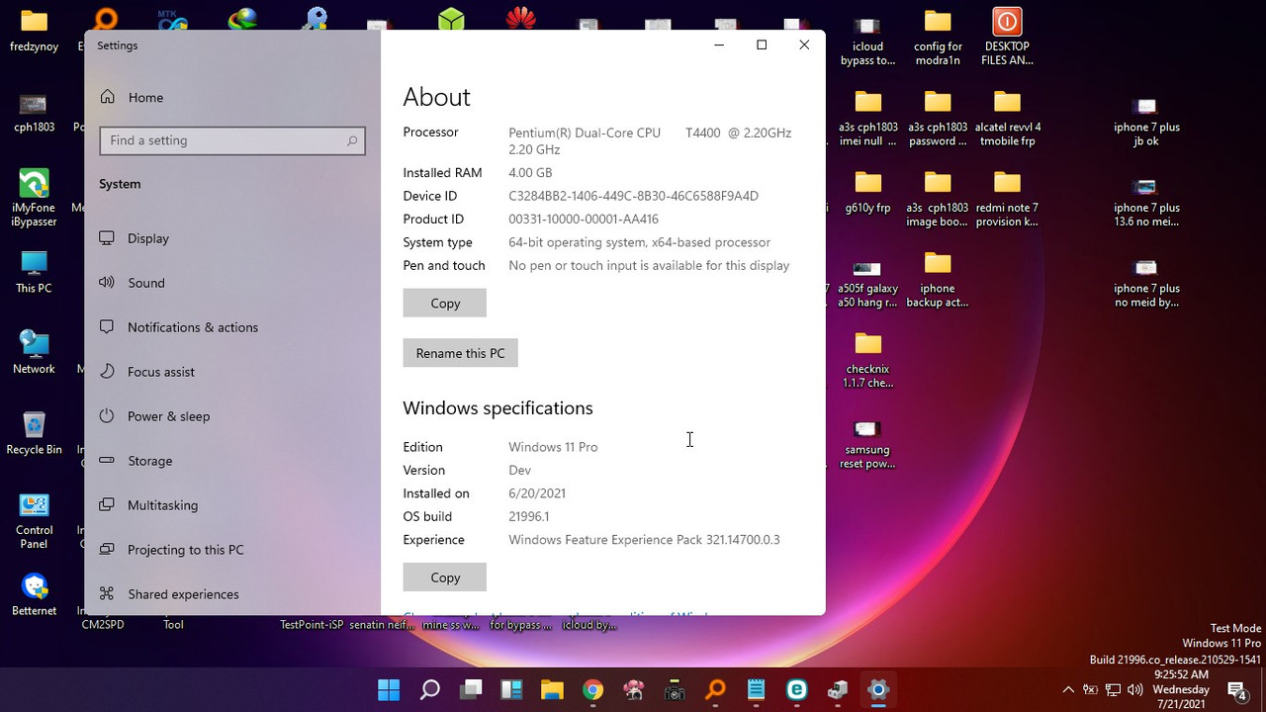Open network status tray icon
This screenshot has height=712, width=1266.
coord(1114,689)
